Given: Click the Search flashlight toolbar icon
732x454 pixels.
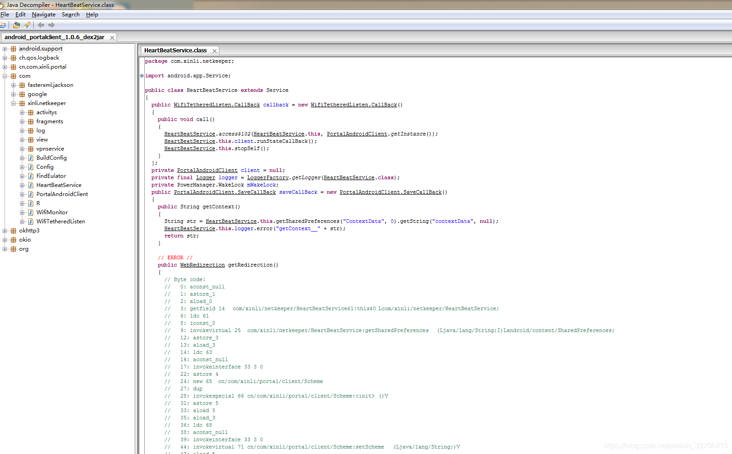Looking at the screenshot, I should click(27, 25).
